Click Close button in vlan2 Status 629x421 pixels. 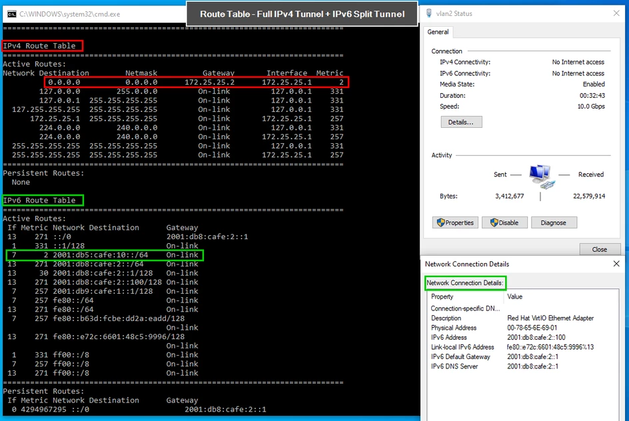pyautogui.click(x=600, y=249)
